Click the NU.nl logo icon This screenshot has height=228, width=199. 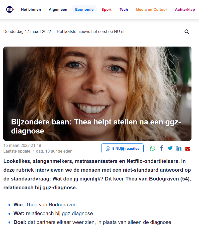(10, 10)
